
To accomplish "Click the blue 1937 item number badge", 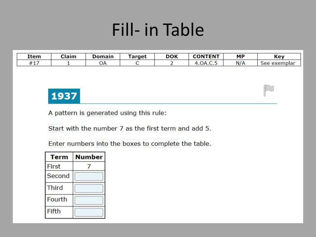I will [x=64, y=96].
